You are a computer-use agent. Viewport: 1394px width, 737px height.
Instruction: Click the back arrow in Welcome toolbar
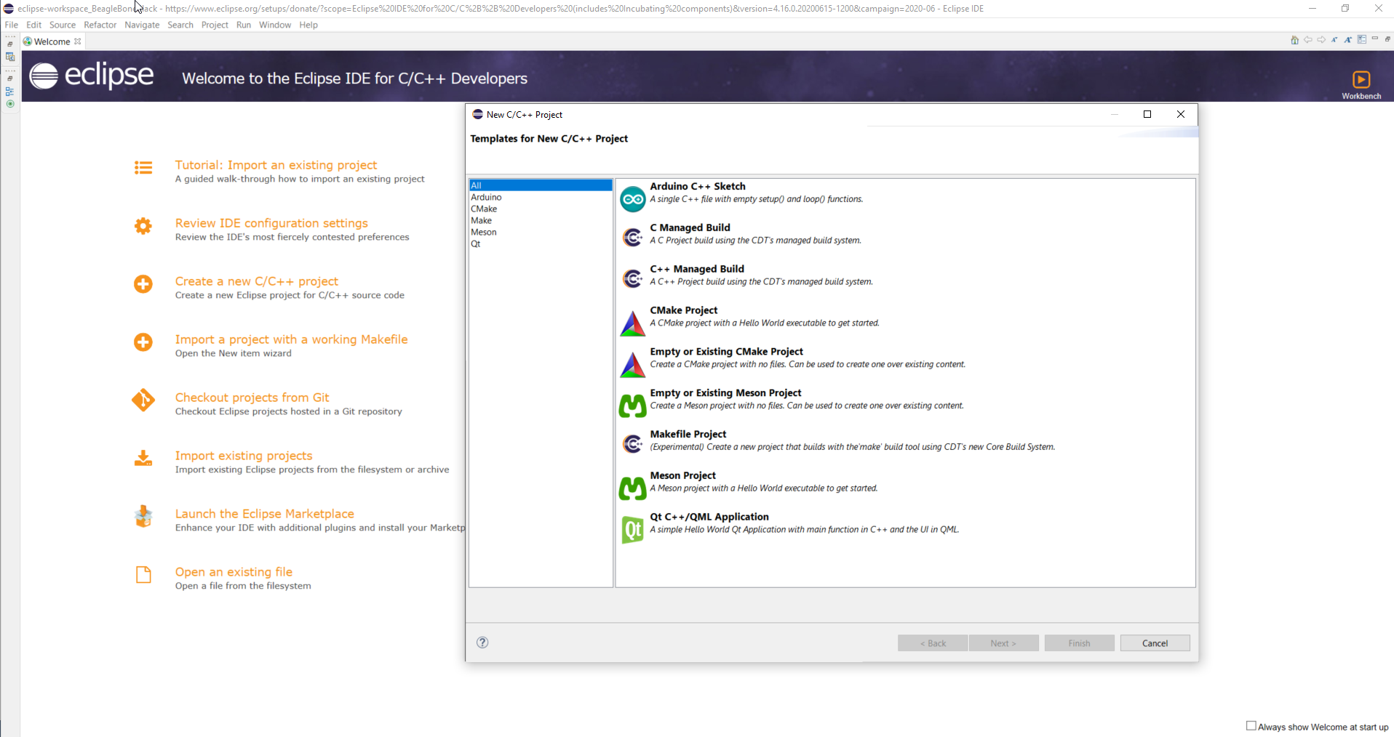1308,40
